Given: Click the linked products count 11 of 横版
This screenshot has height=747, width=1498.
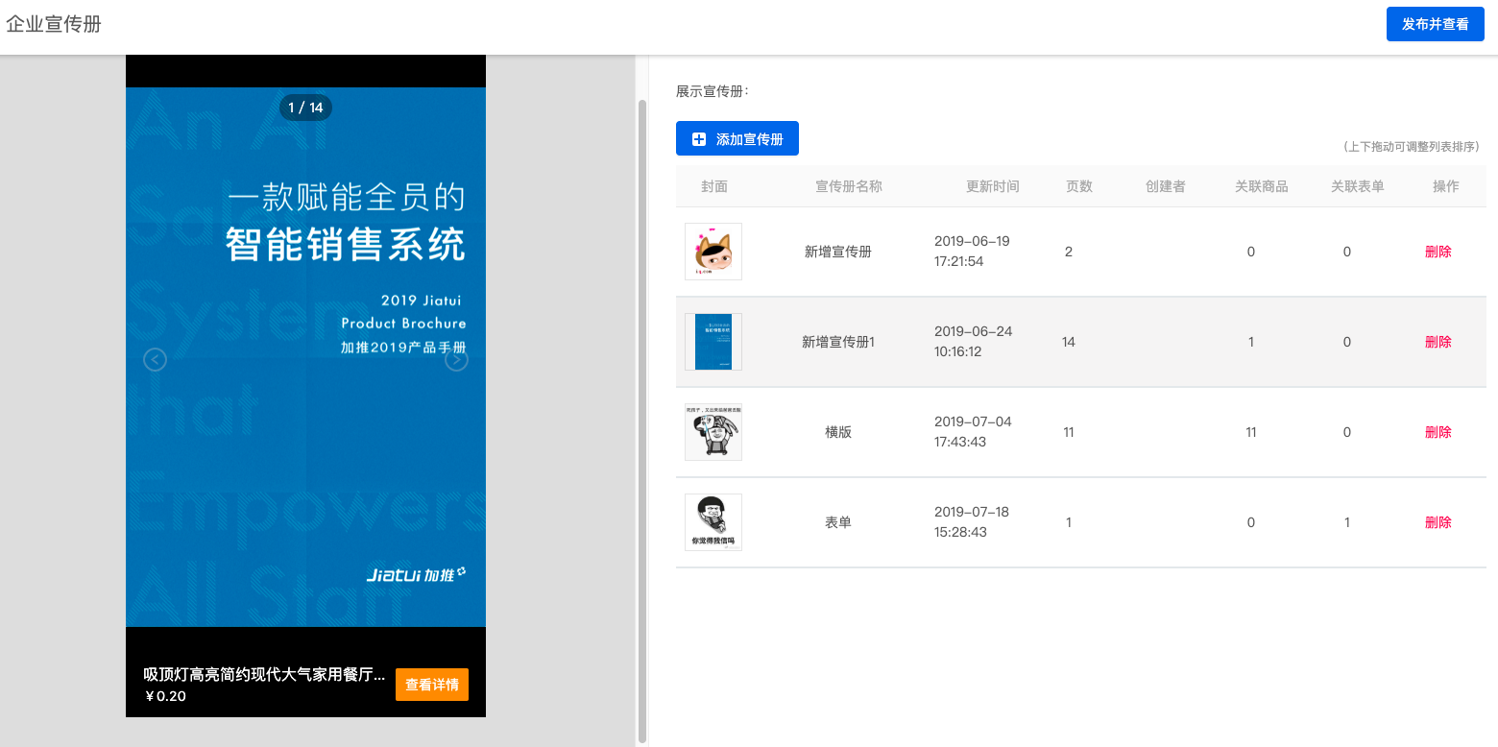Looking at the screenshot, I should pos(1251,432).
